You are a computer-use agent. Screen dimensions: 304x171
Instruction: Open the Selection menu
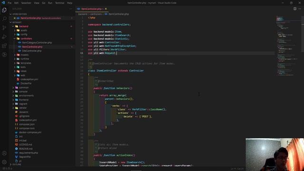pyautogui.click(x=26, y=3)
